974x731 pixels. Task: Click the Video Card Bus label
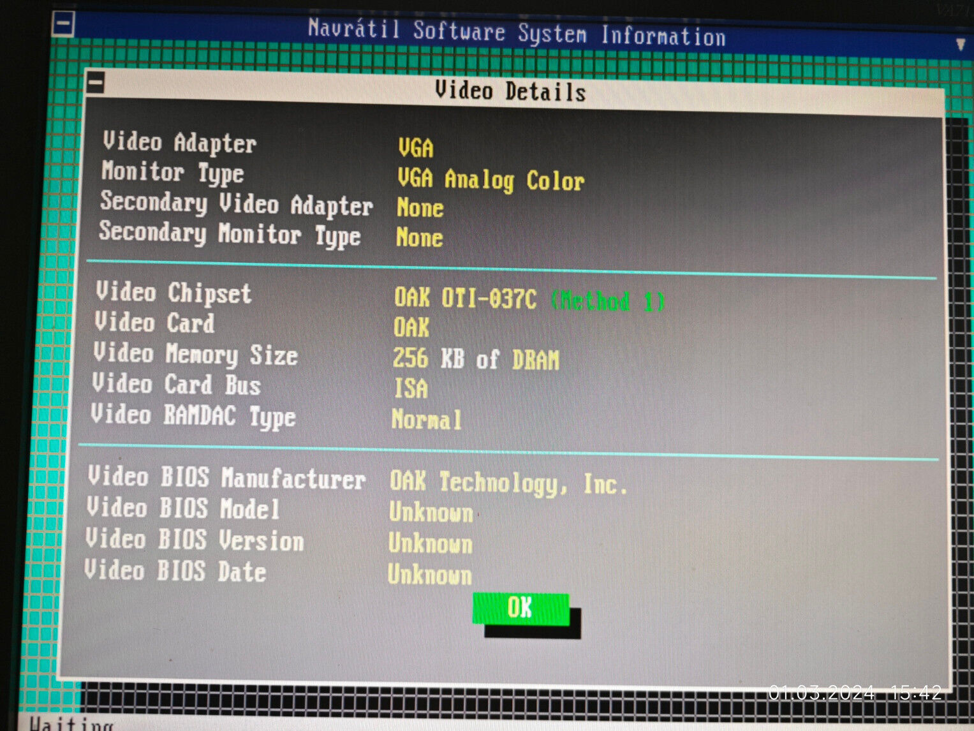[176, 385]
